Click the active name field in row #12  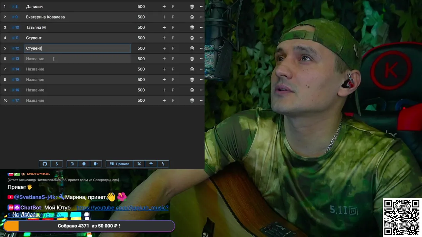pos(77,48)
